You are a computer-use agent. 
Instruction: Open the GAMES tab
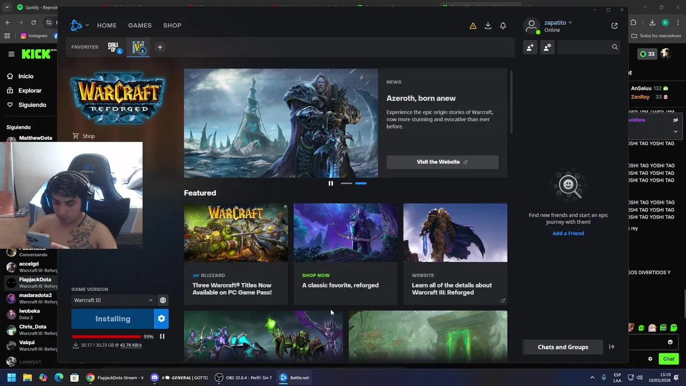[140, 25]
